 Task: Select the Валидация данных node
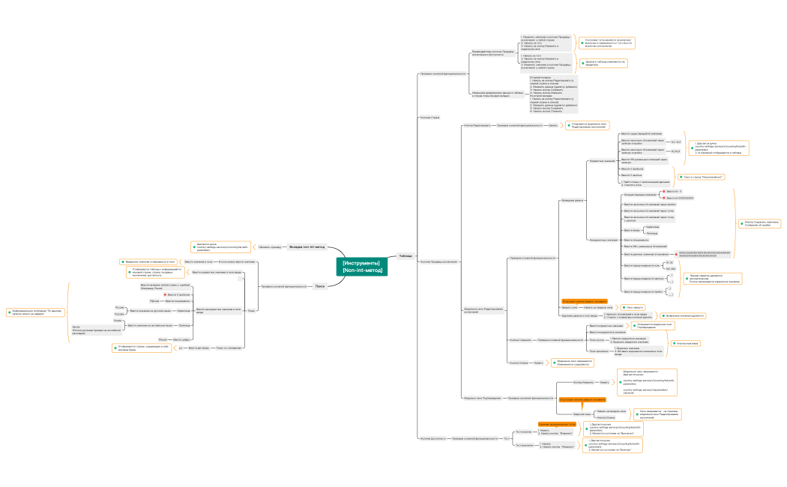click(571, 201)
